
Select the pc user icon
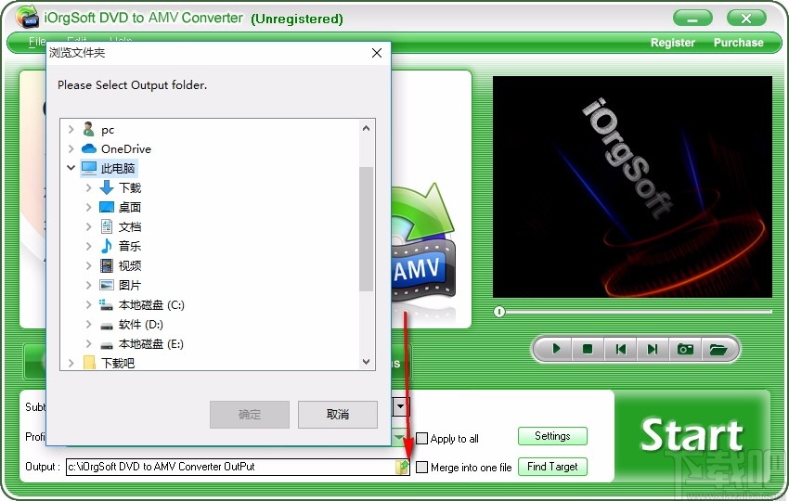pos(88,129)
